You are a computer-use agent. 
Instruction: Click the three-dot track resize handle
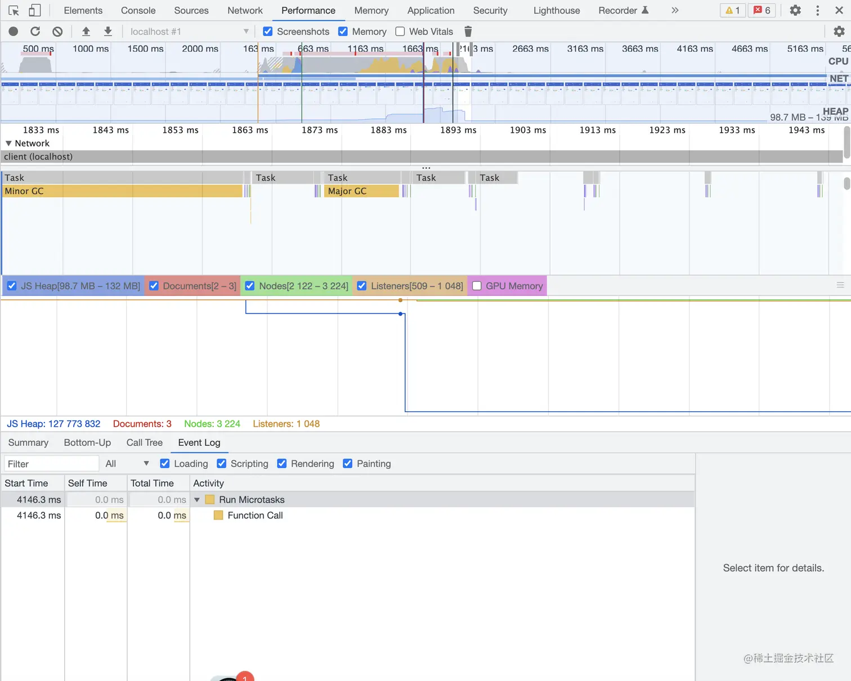(x=426, y=168)
